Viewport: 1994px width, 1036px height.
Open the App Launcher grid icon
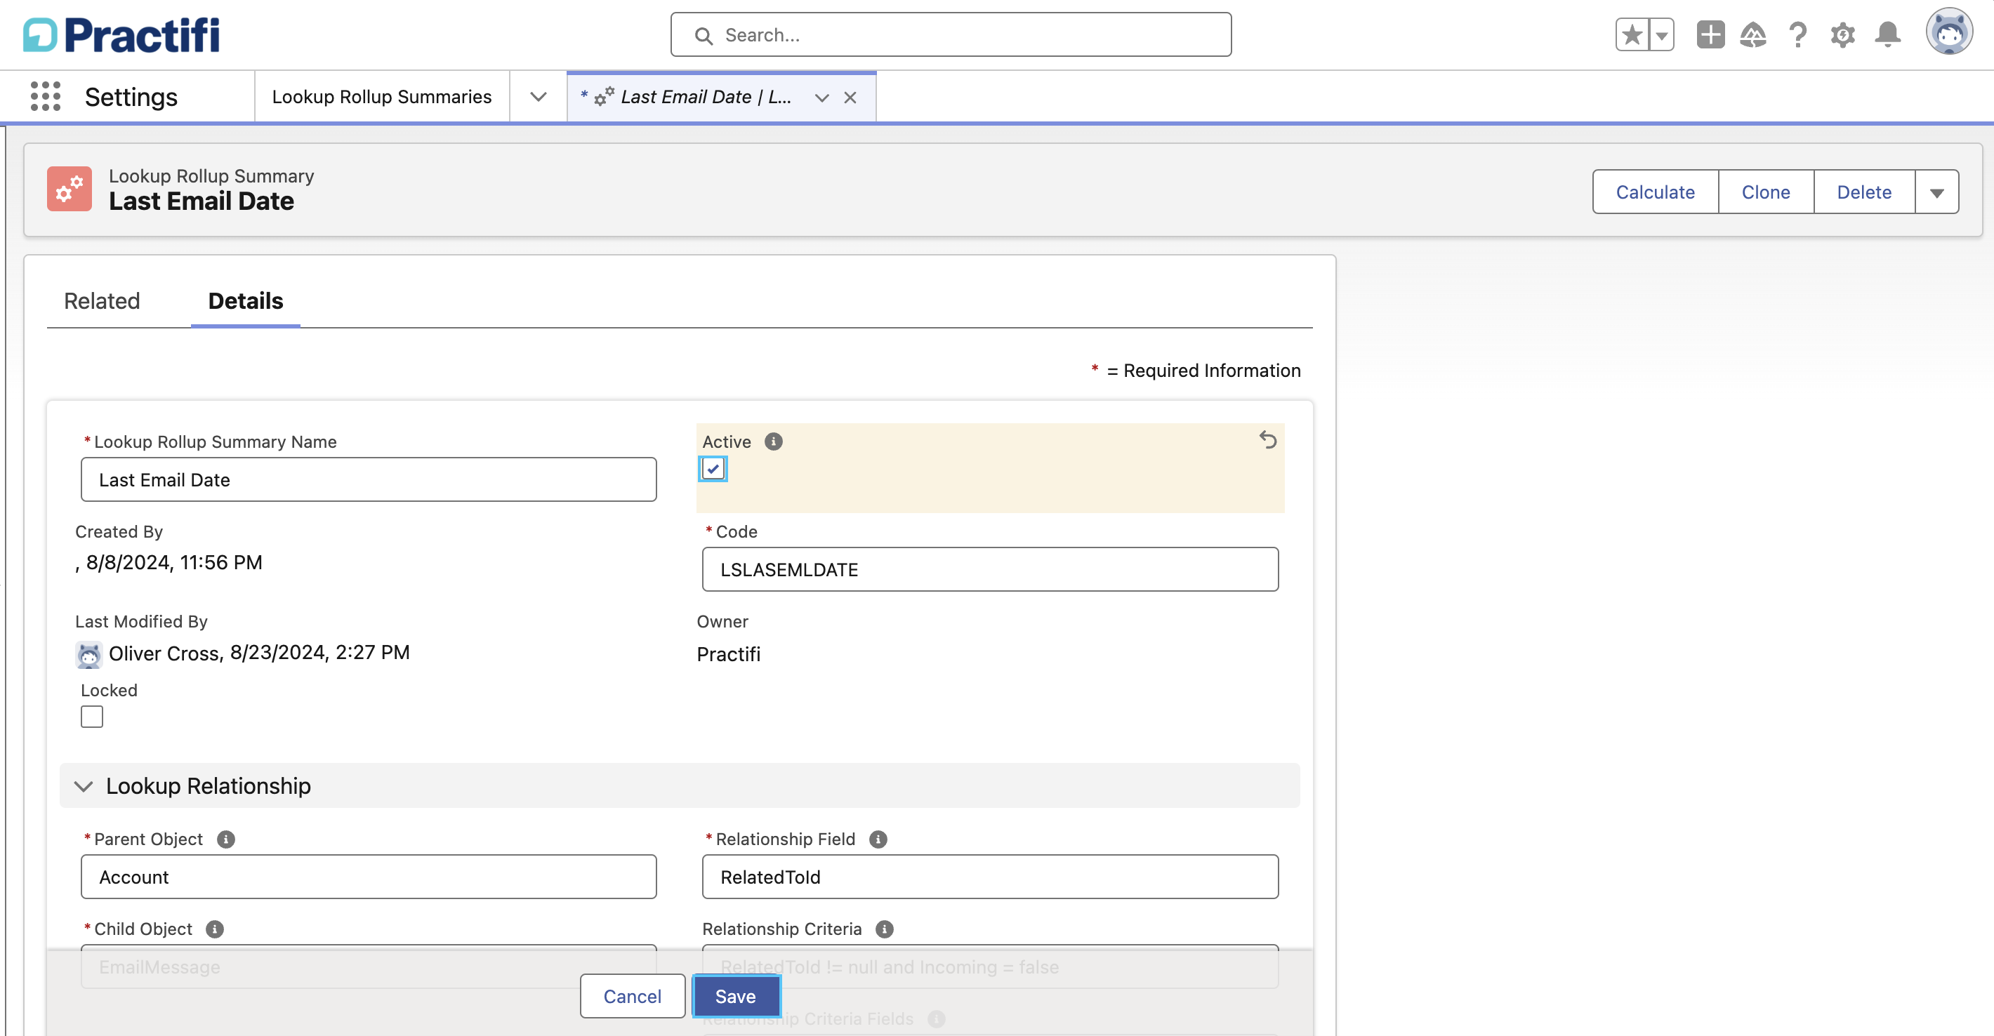45,97
